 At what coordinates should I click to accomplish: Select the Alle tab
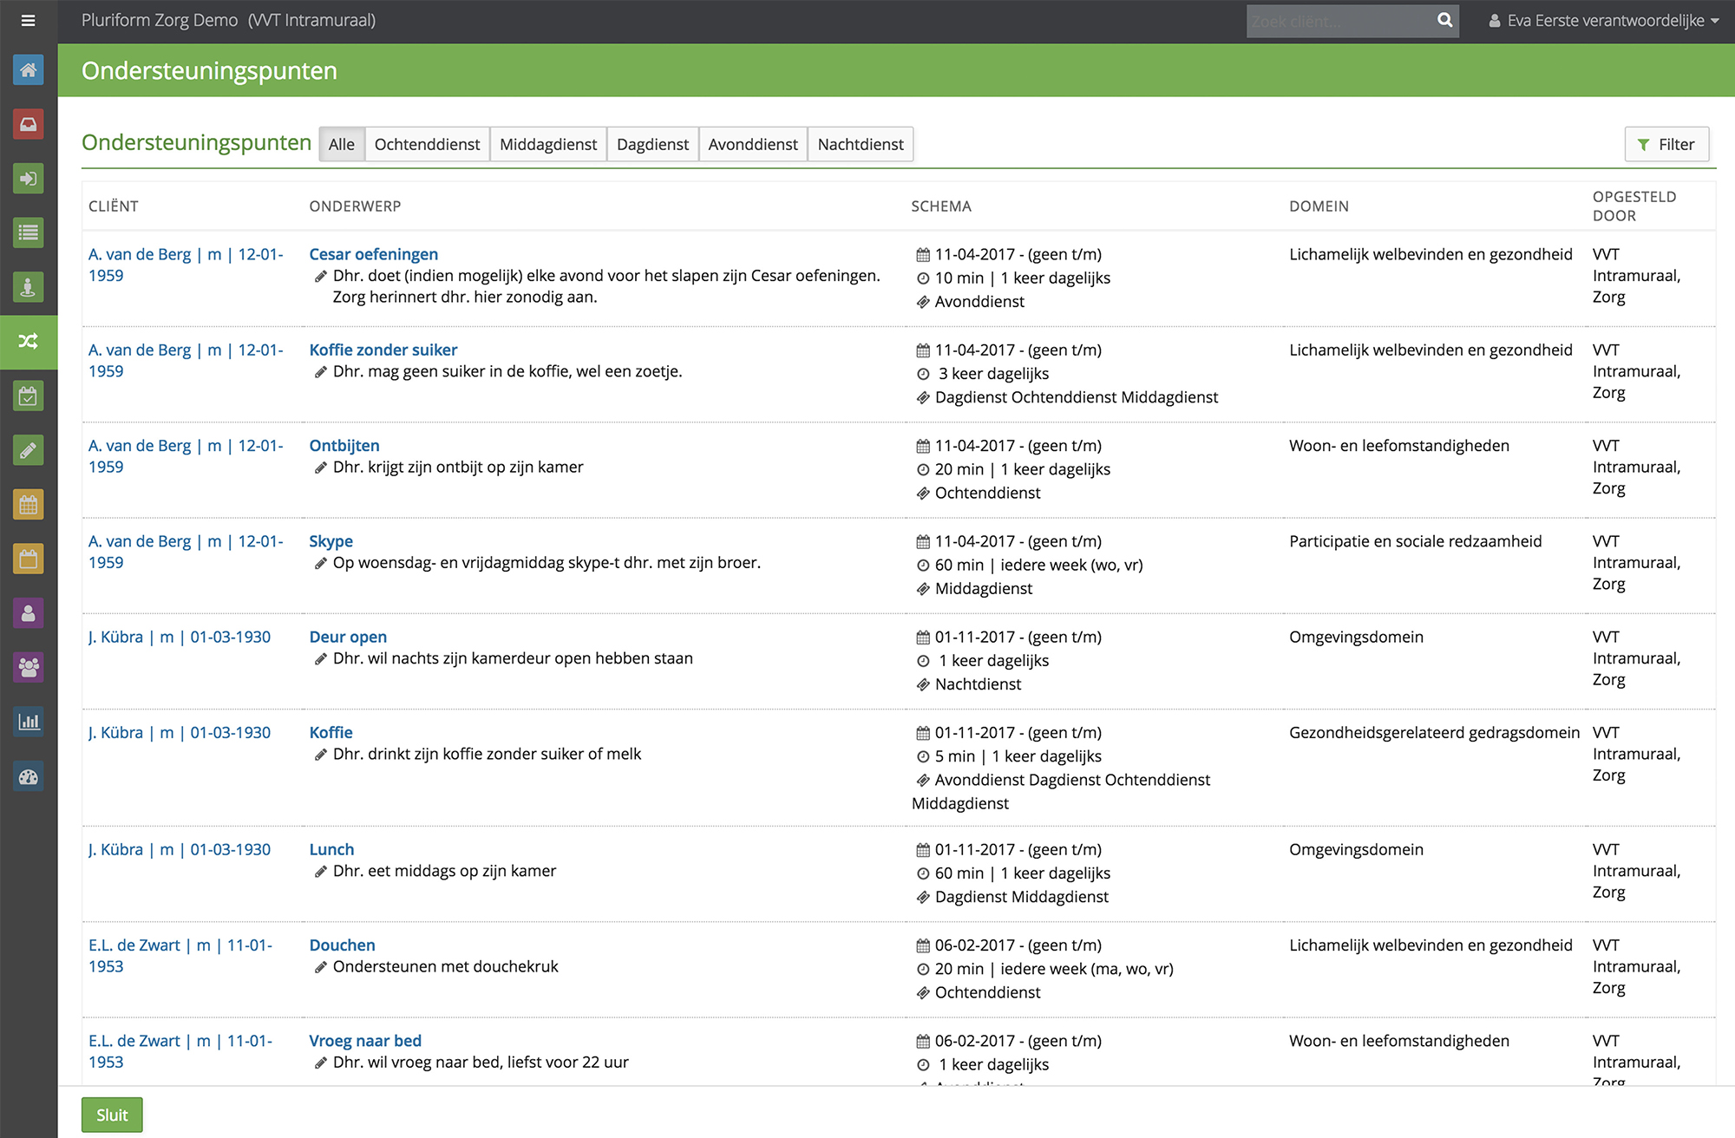point(342,144)
